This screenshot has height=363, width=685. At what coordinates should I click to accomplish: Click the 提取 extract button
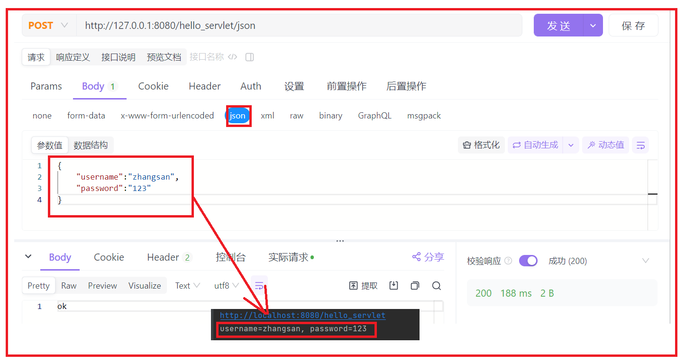(364, 285)
